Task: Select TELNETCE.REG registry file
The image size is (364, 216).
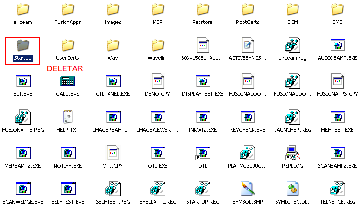Action: click(338, 189)
